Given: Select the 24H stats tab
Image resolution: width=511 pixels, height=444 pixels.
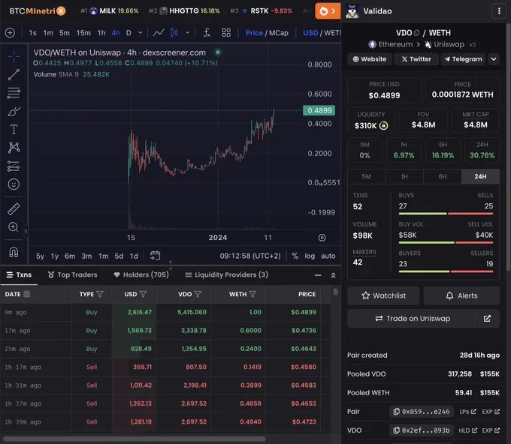Looking at the screenshot, I should point(480,176).
